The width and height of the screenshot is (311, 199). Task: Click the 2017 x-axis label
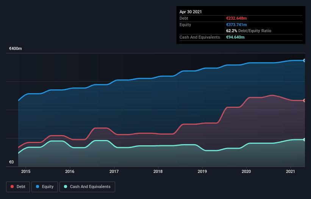point(114,171)
